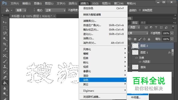
Task: Open the 模式 正常 blend mode dropdown in the options bar
Action: click(x=55, y=10)
